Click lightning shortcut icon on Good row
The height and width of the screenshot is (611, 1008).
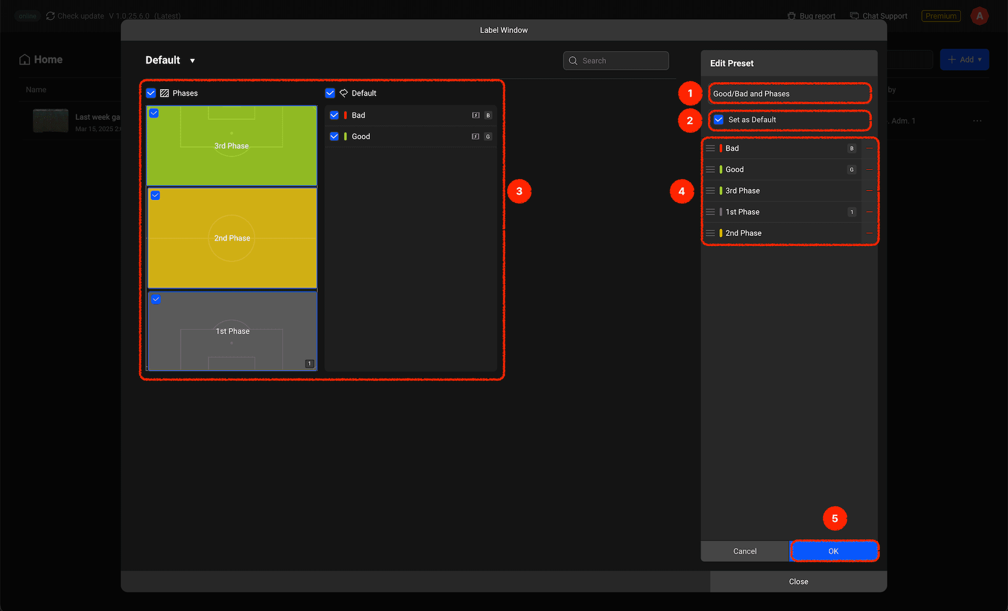(476, 136)
